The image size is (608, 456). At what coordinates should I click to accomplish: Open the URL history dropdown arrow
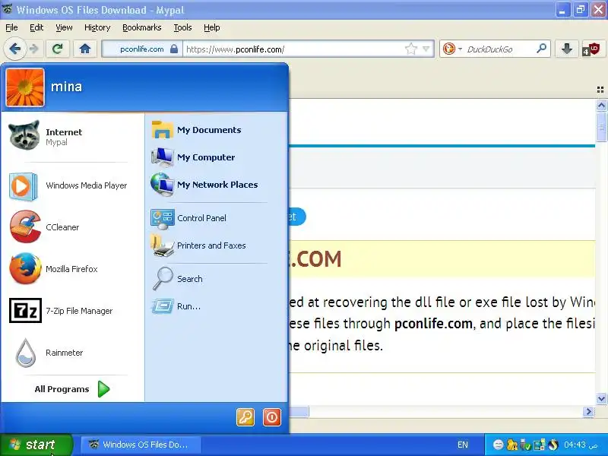click(x=426, y=49)
